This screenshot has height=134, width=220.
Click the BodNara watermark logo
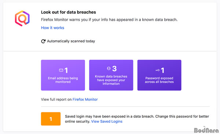coord(206,130)
